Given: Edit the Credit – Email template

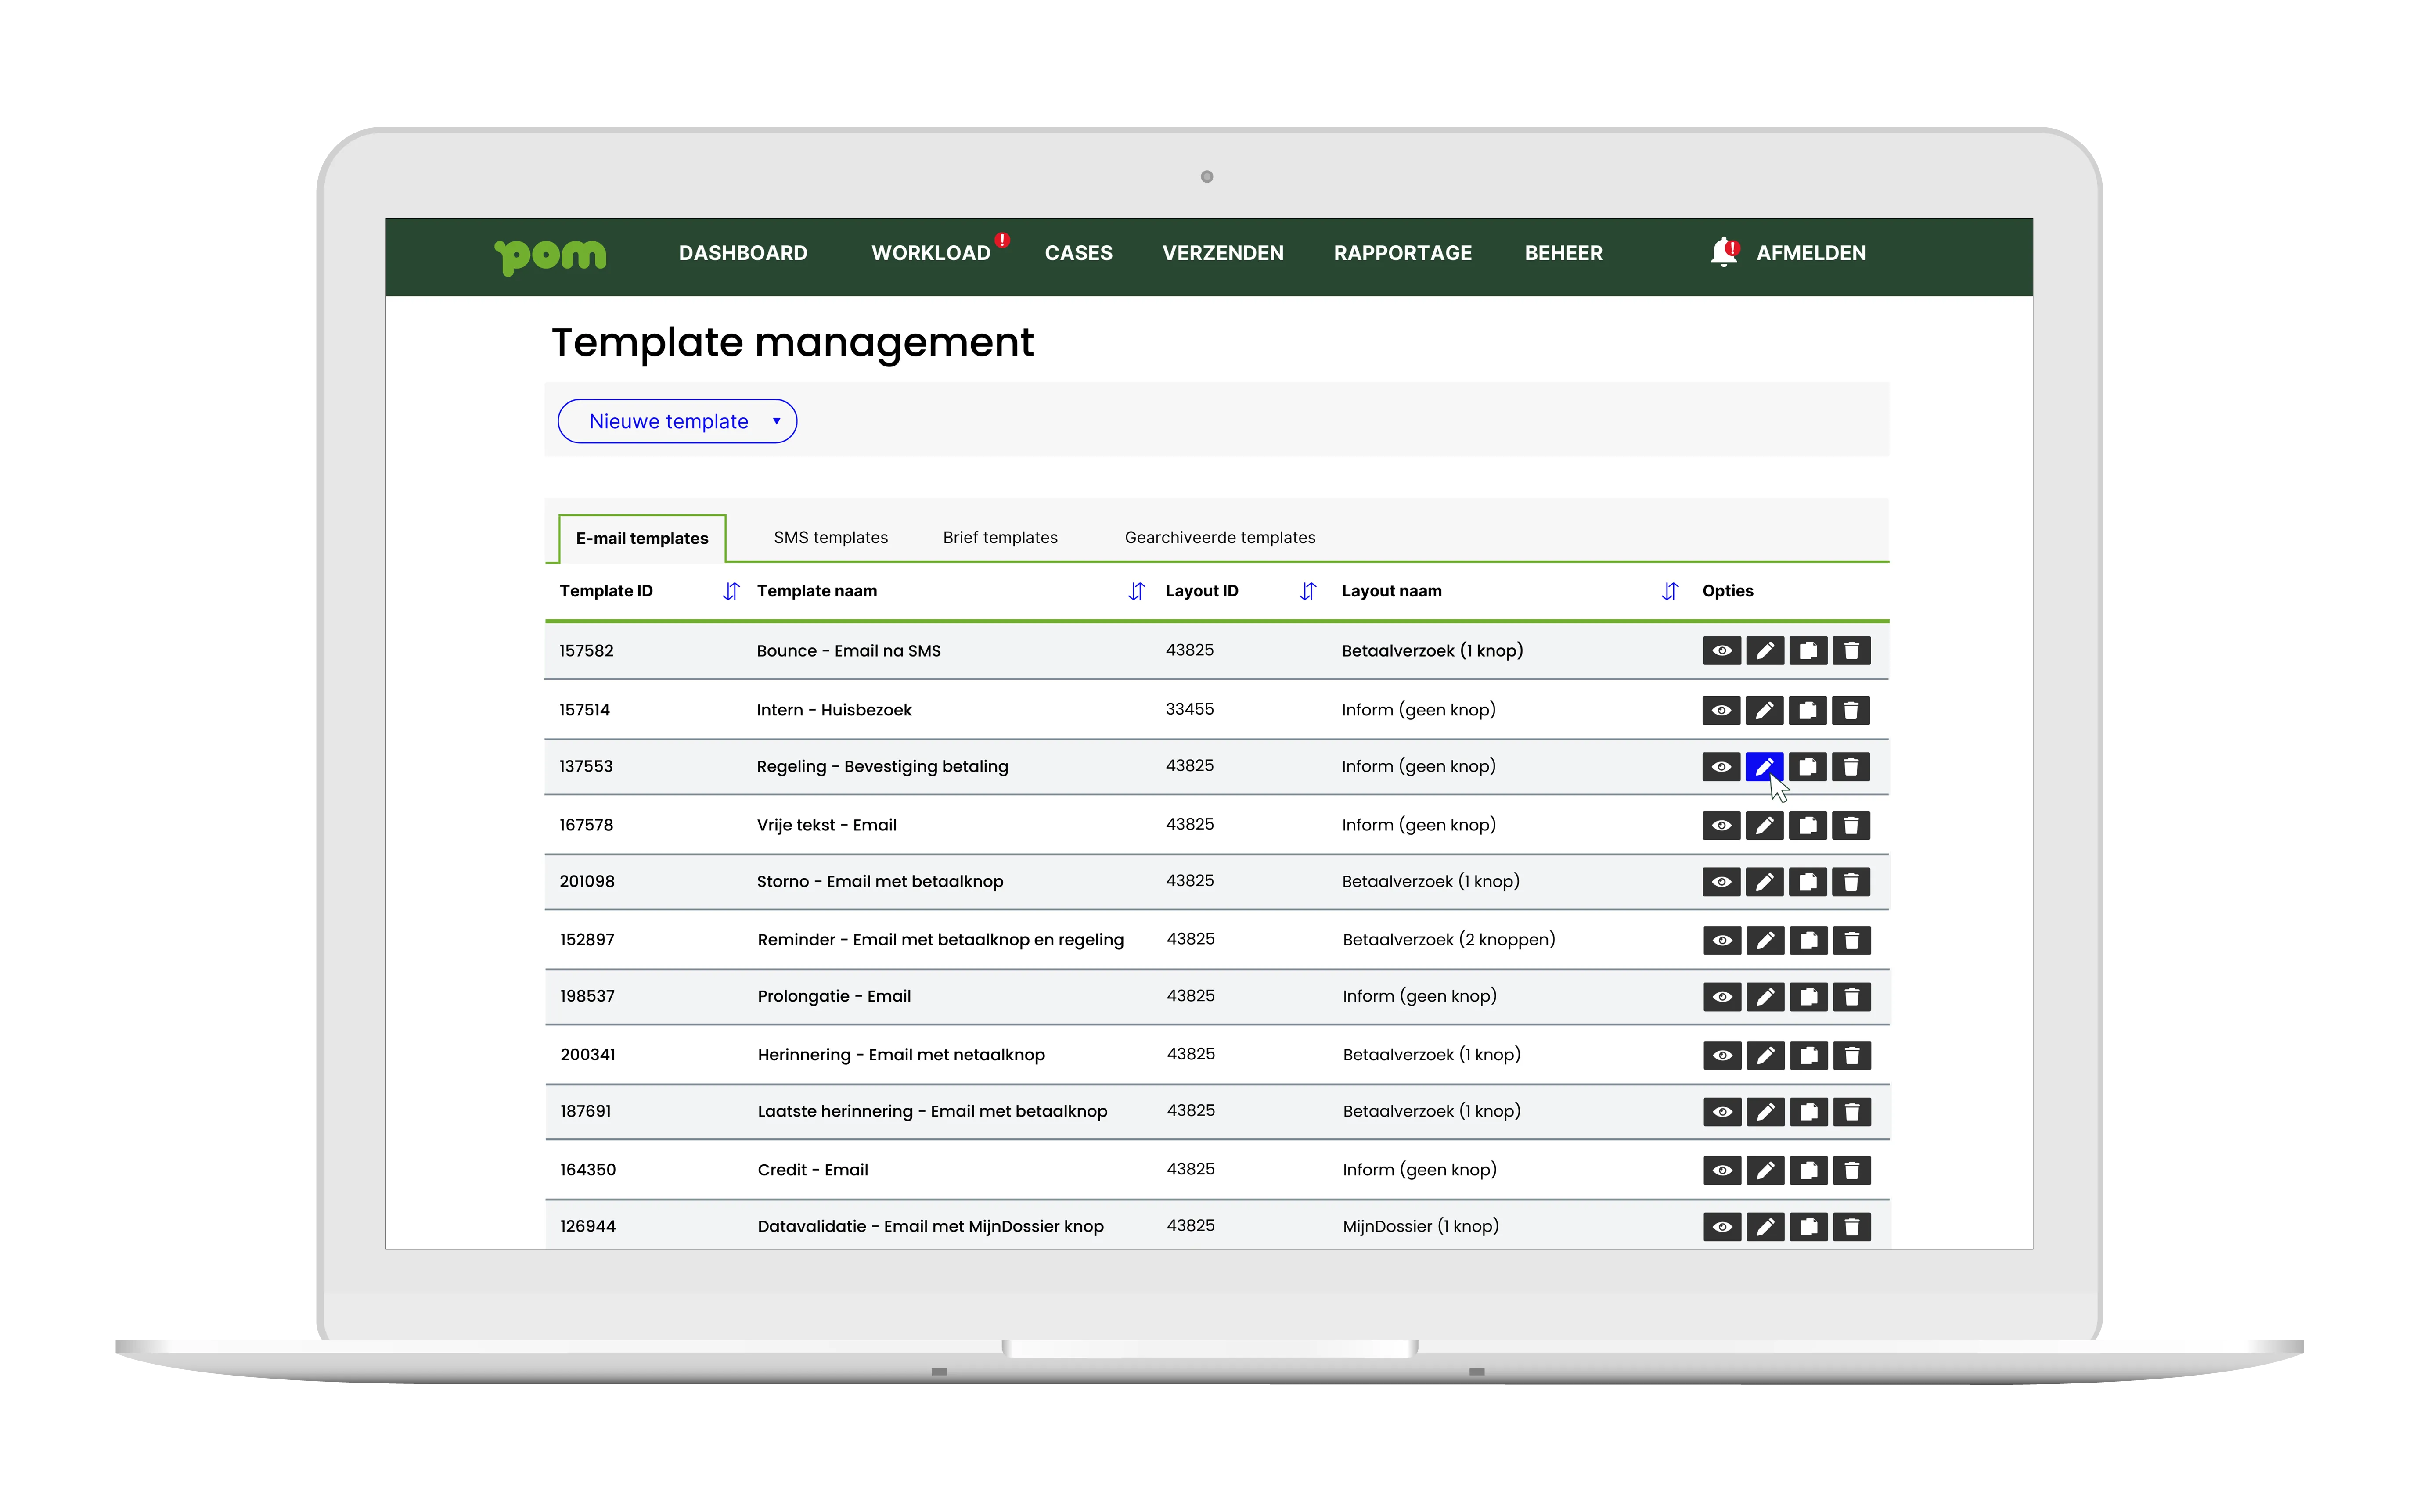Looking at the screenshot, I should [1766, 1170].
